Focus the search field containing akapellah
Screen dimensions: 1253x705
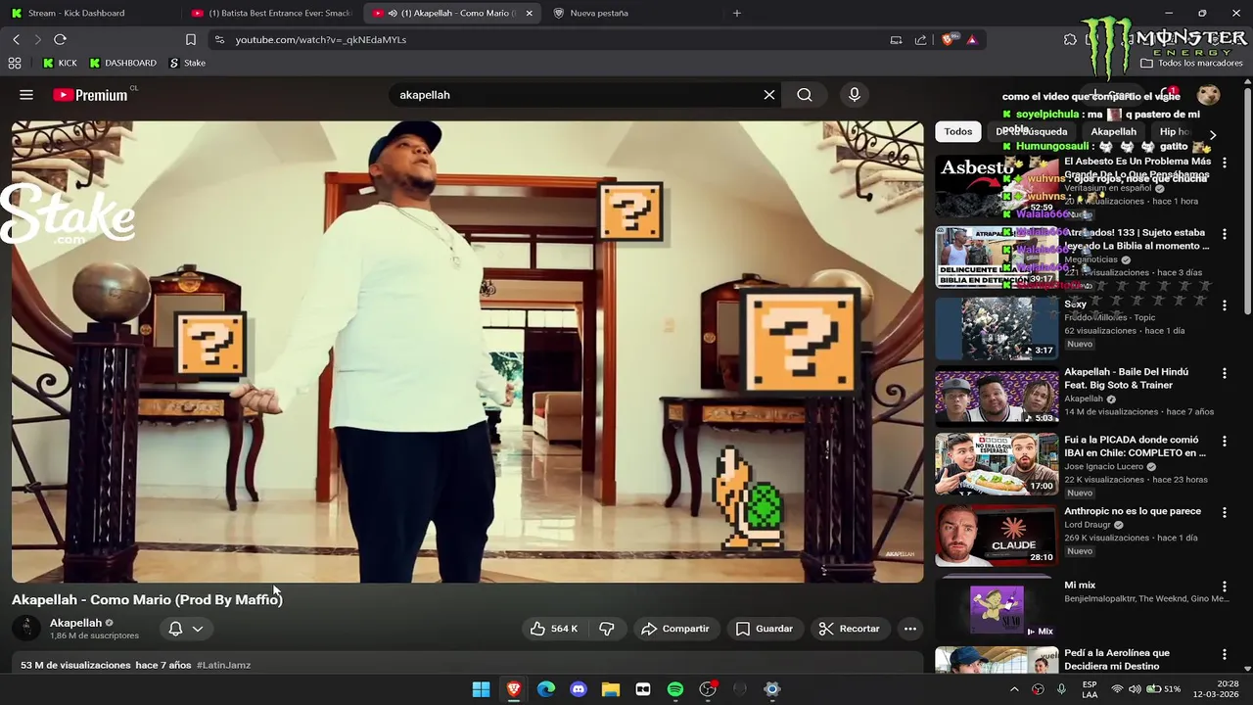[x=578, y=95]
